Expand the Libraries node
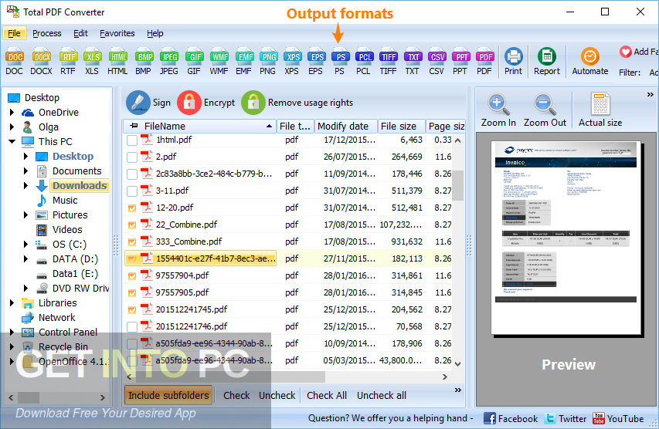This screenshot has width=659, height=429. [12, 302]
